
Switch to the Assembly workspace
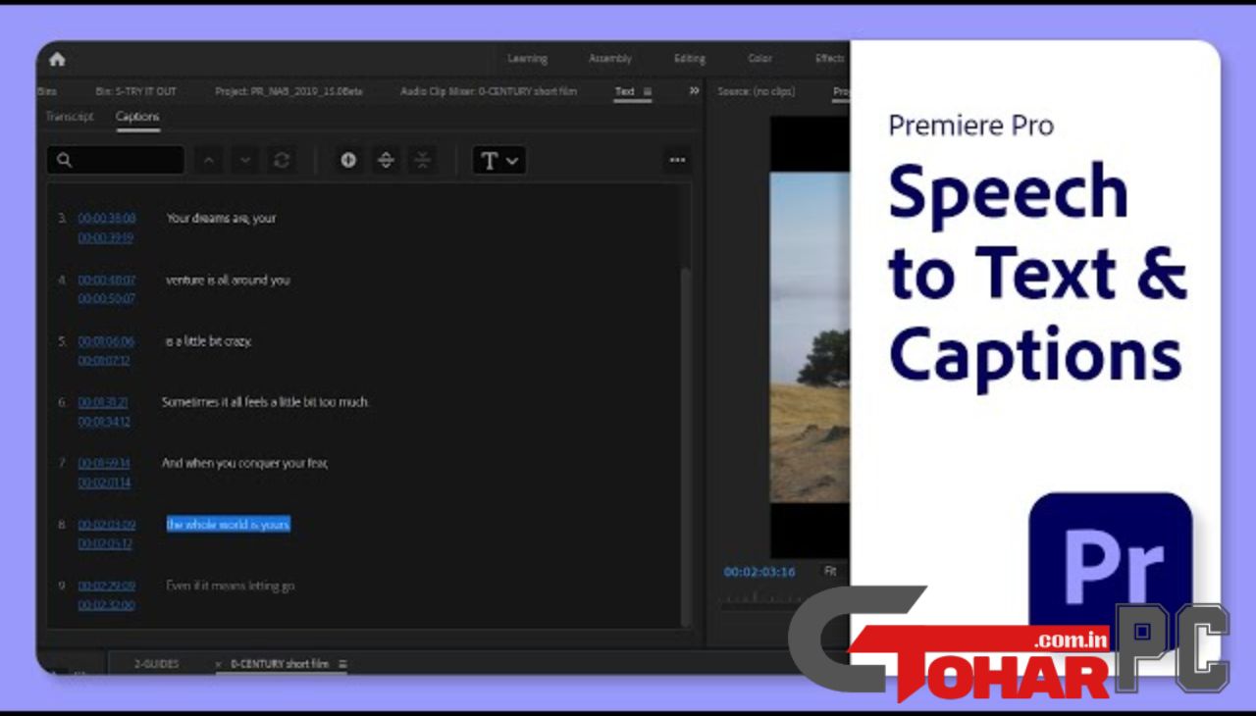610,59
